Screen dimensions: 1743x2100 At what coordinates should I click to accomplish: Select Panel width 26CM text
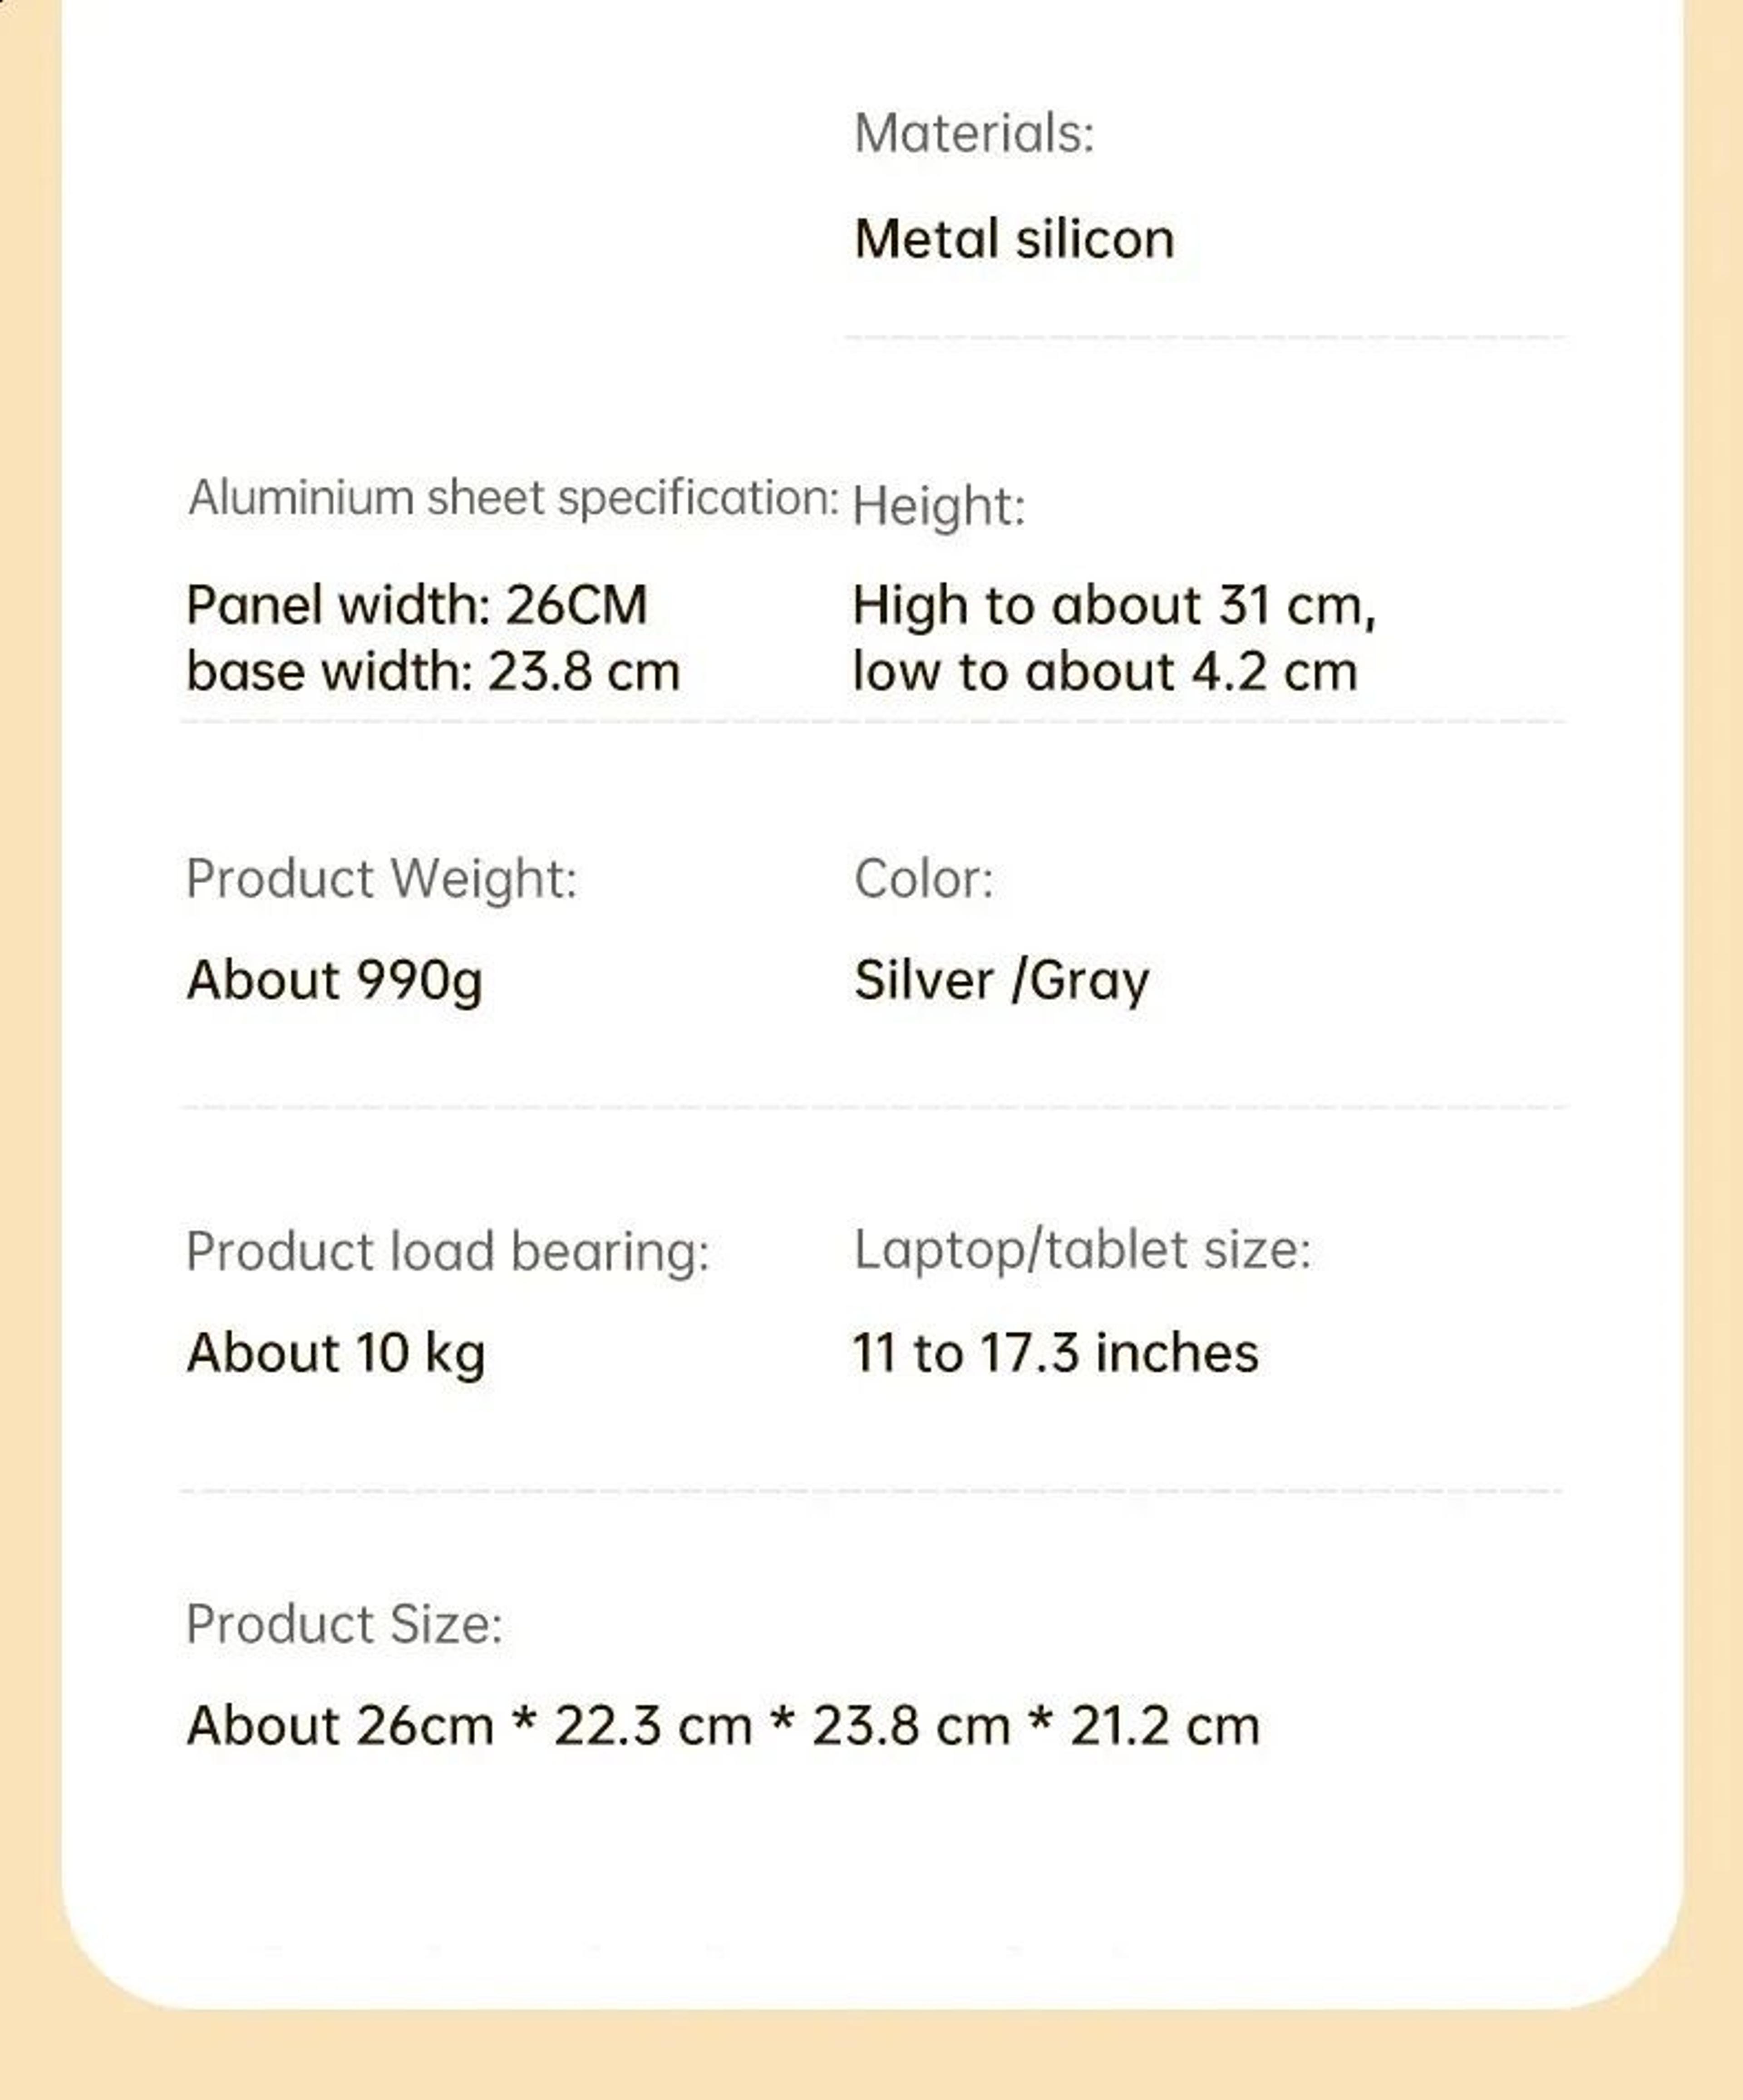point(417,605)
